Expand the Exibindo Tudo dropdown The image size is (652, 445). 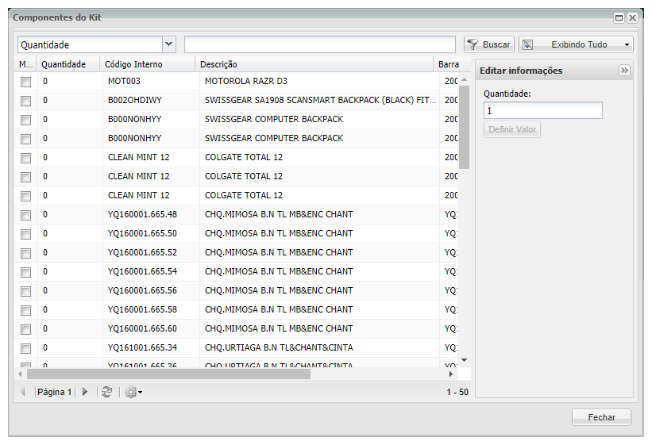pyautogui.click(x=627, y=45)
